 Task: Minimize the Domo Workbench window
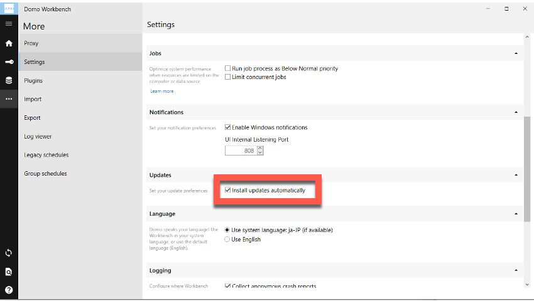[488, 9]
